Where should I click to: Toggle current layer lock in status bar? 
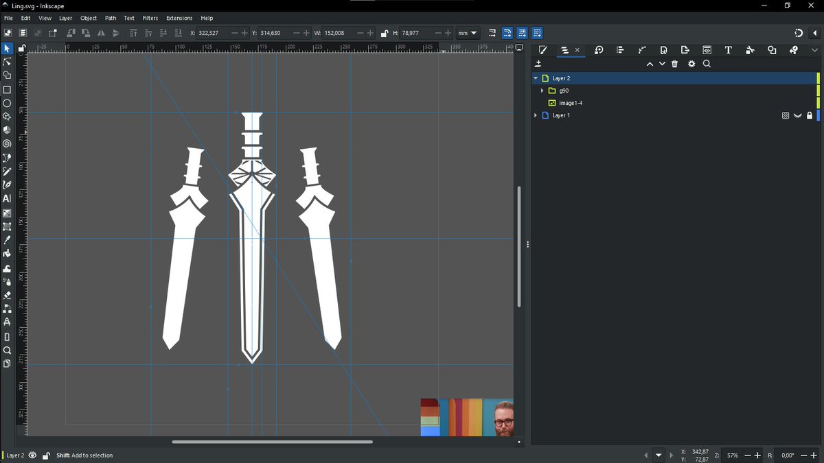(x=46, y=455)
